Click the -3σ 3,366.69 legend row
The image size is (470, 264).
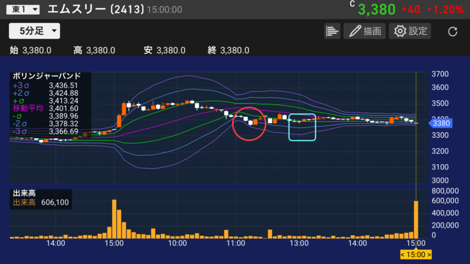[45, 131]
